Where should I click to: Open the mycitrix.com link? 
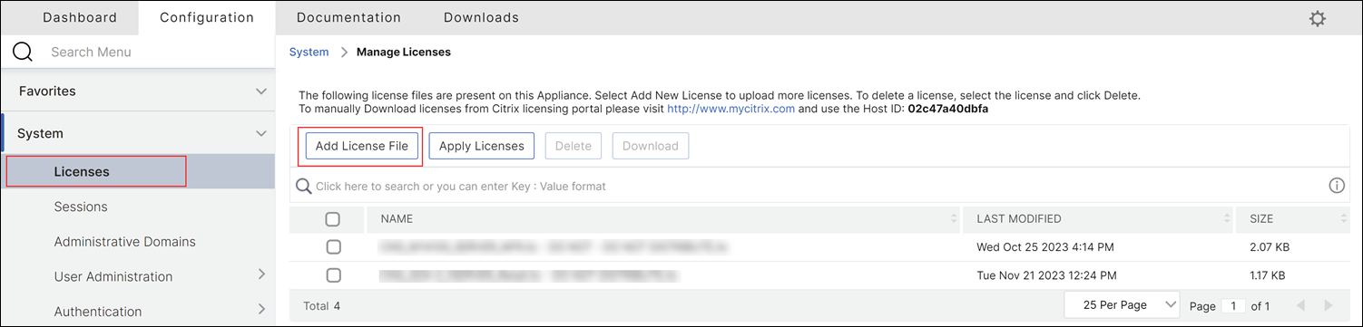coord(731,108)
